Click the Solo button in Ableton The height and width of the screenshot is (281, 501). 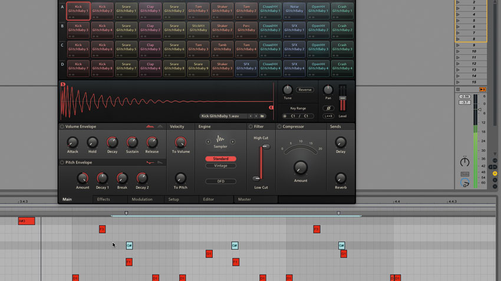(x=464, y=174)
